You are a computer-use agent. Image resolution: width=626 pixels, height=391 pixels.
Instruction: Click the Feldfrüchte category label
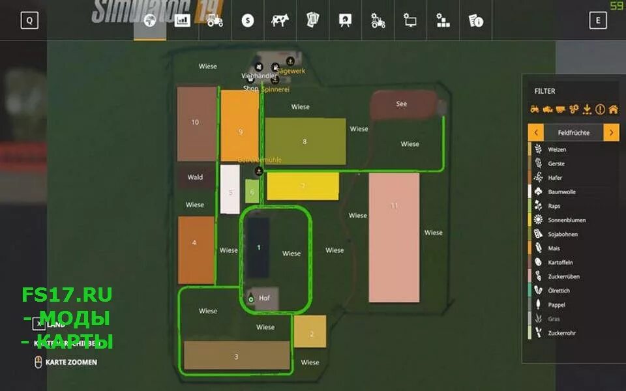click(x=574, y=133)
